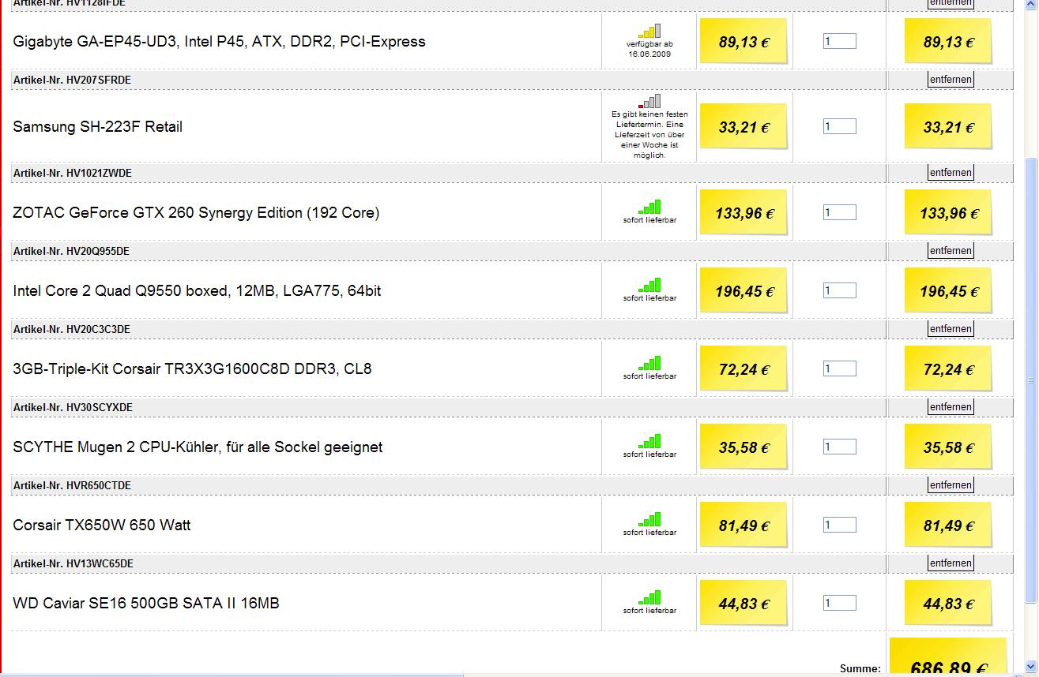Click product name 3GB-Triple-Kit Corsair TR3X3G1600C8D
Viewport: 1039px width, 677px height.
tap(192, 369)
